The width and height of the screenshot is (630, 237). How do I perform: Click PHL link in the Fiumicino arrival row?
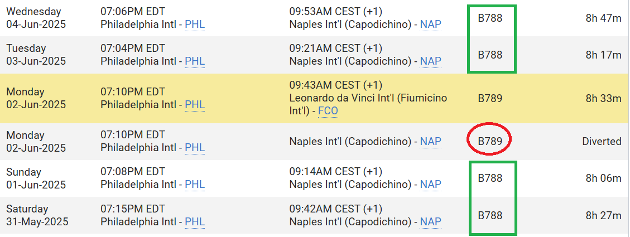tap(195, 105)
